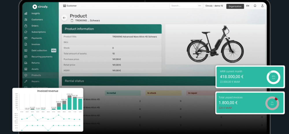Open Debt collection in the sidebar
Screen dimensions: 289x134
(x=39, y=50)
